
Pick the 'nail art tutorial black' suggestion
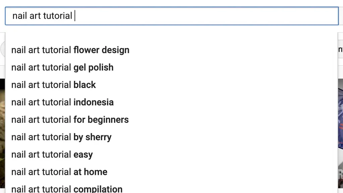click(x=171, y=85)
